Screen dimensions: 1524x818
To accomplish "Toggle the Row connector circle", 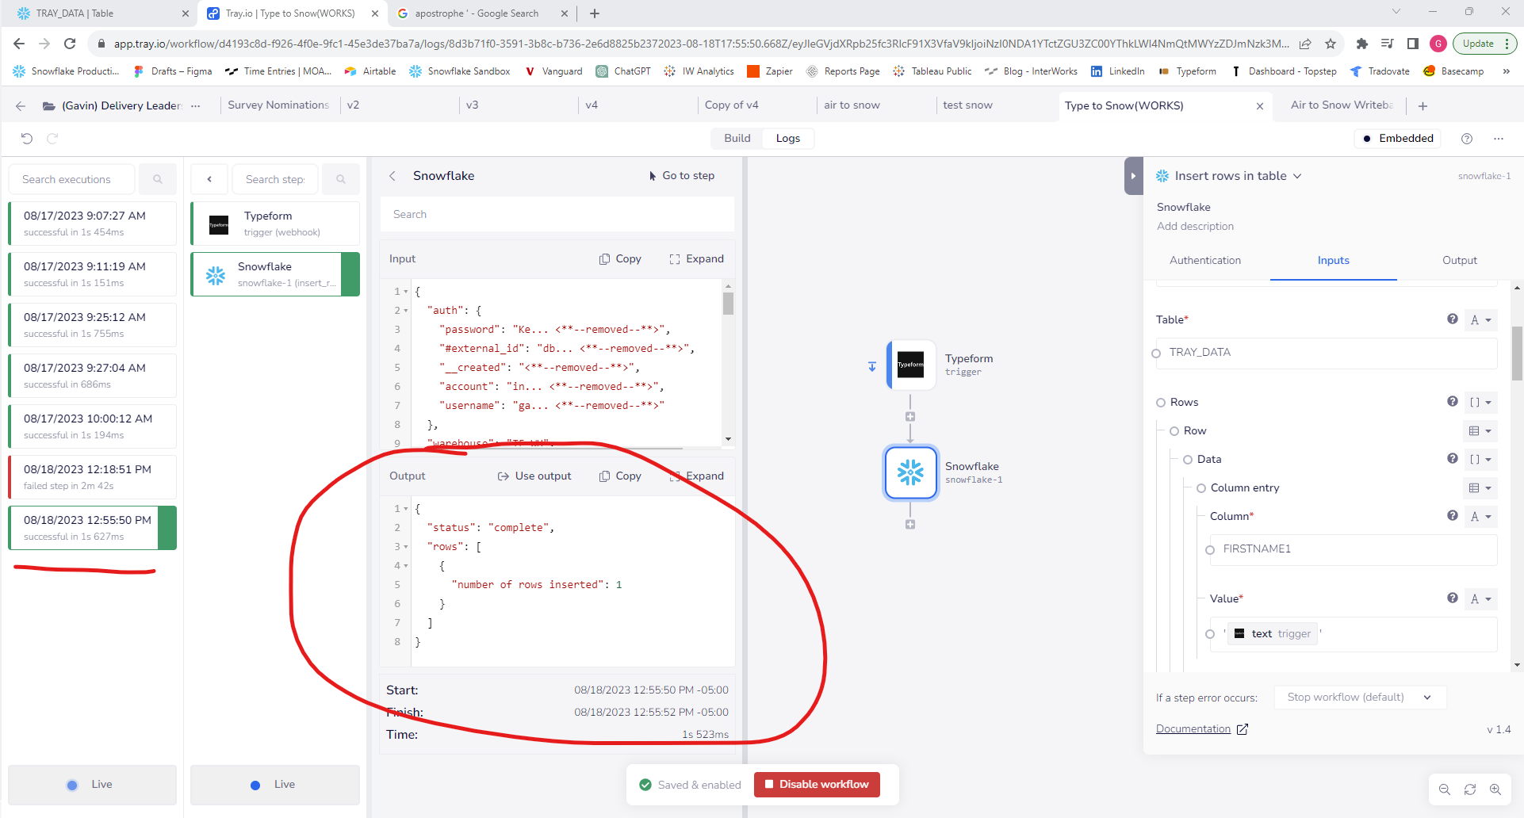I will coord(1174,431).
